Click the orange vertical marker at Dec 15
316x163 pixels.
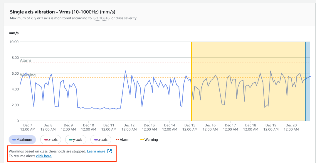(191, 81)
